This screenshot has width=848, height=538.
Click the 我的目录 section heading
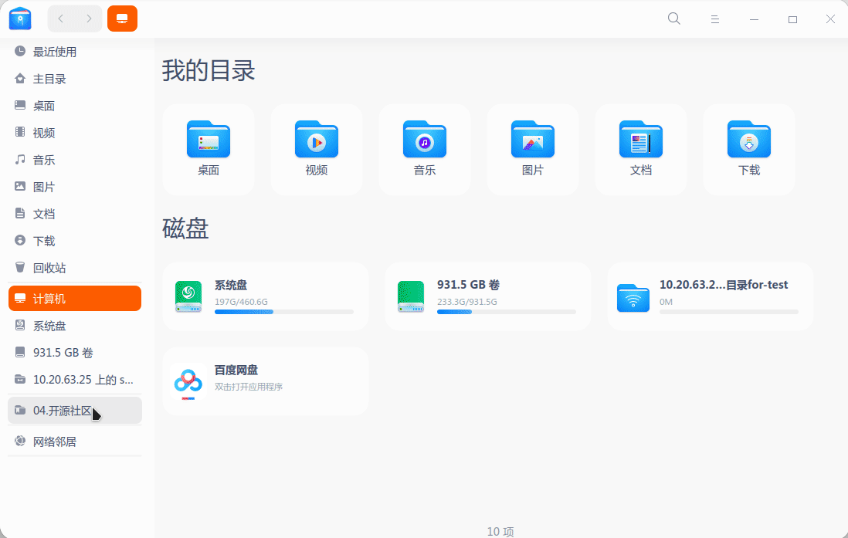tap(209, 71)
